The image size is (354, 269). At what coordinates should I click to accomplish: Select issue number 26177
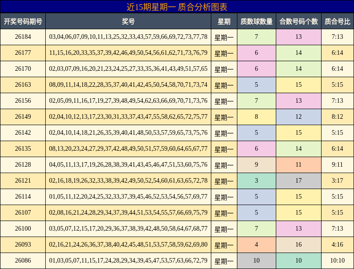click(23, 53)
